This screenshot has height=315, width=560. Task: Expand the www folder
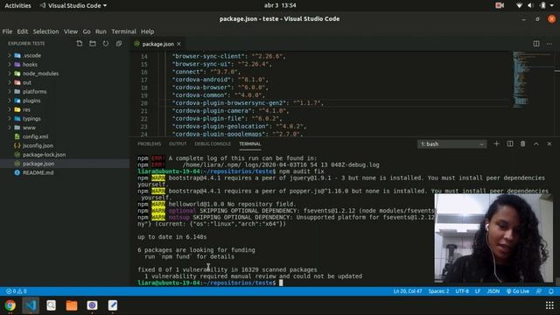(10, 128)
